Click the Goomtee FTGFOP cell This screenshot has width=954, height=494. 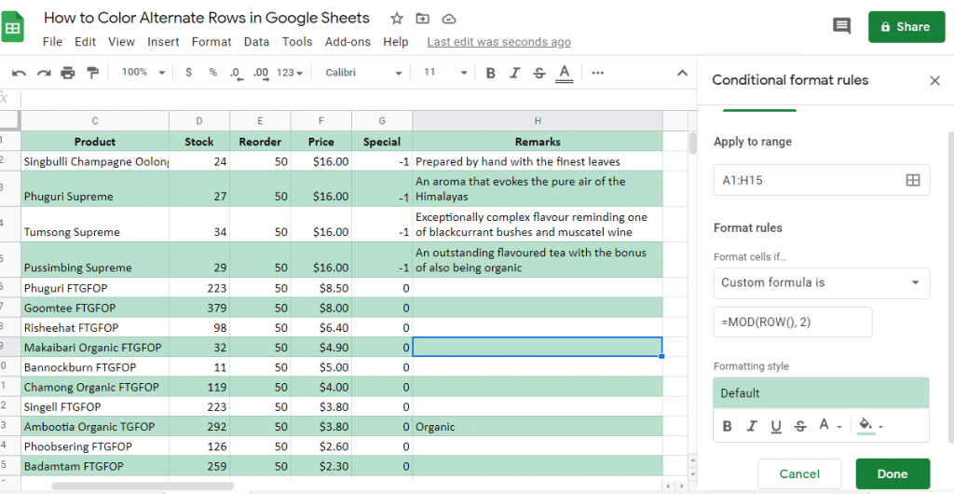tap(95, 308)
